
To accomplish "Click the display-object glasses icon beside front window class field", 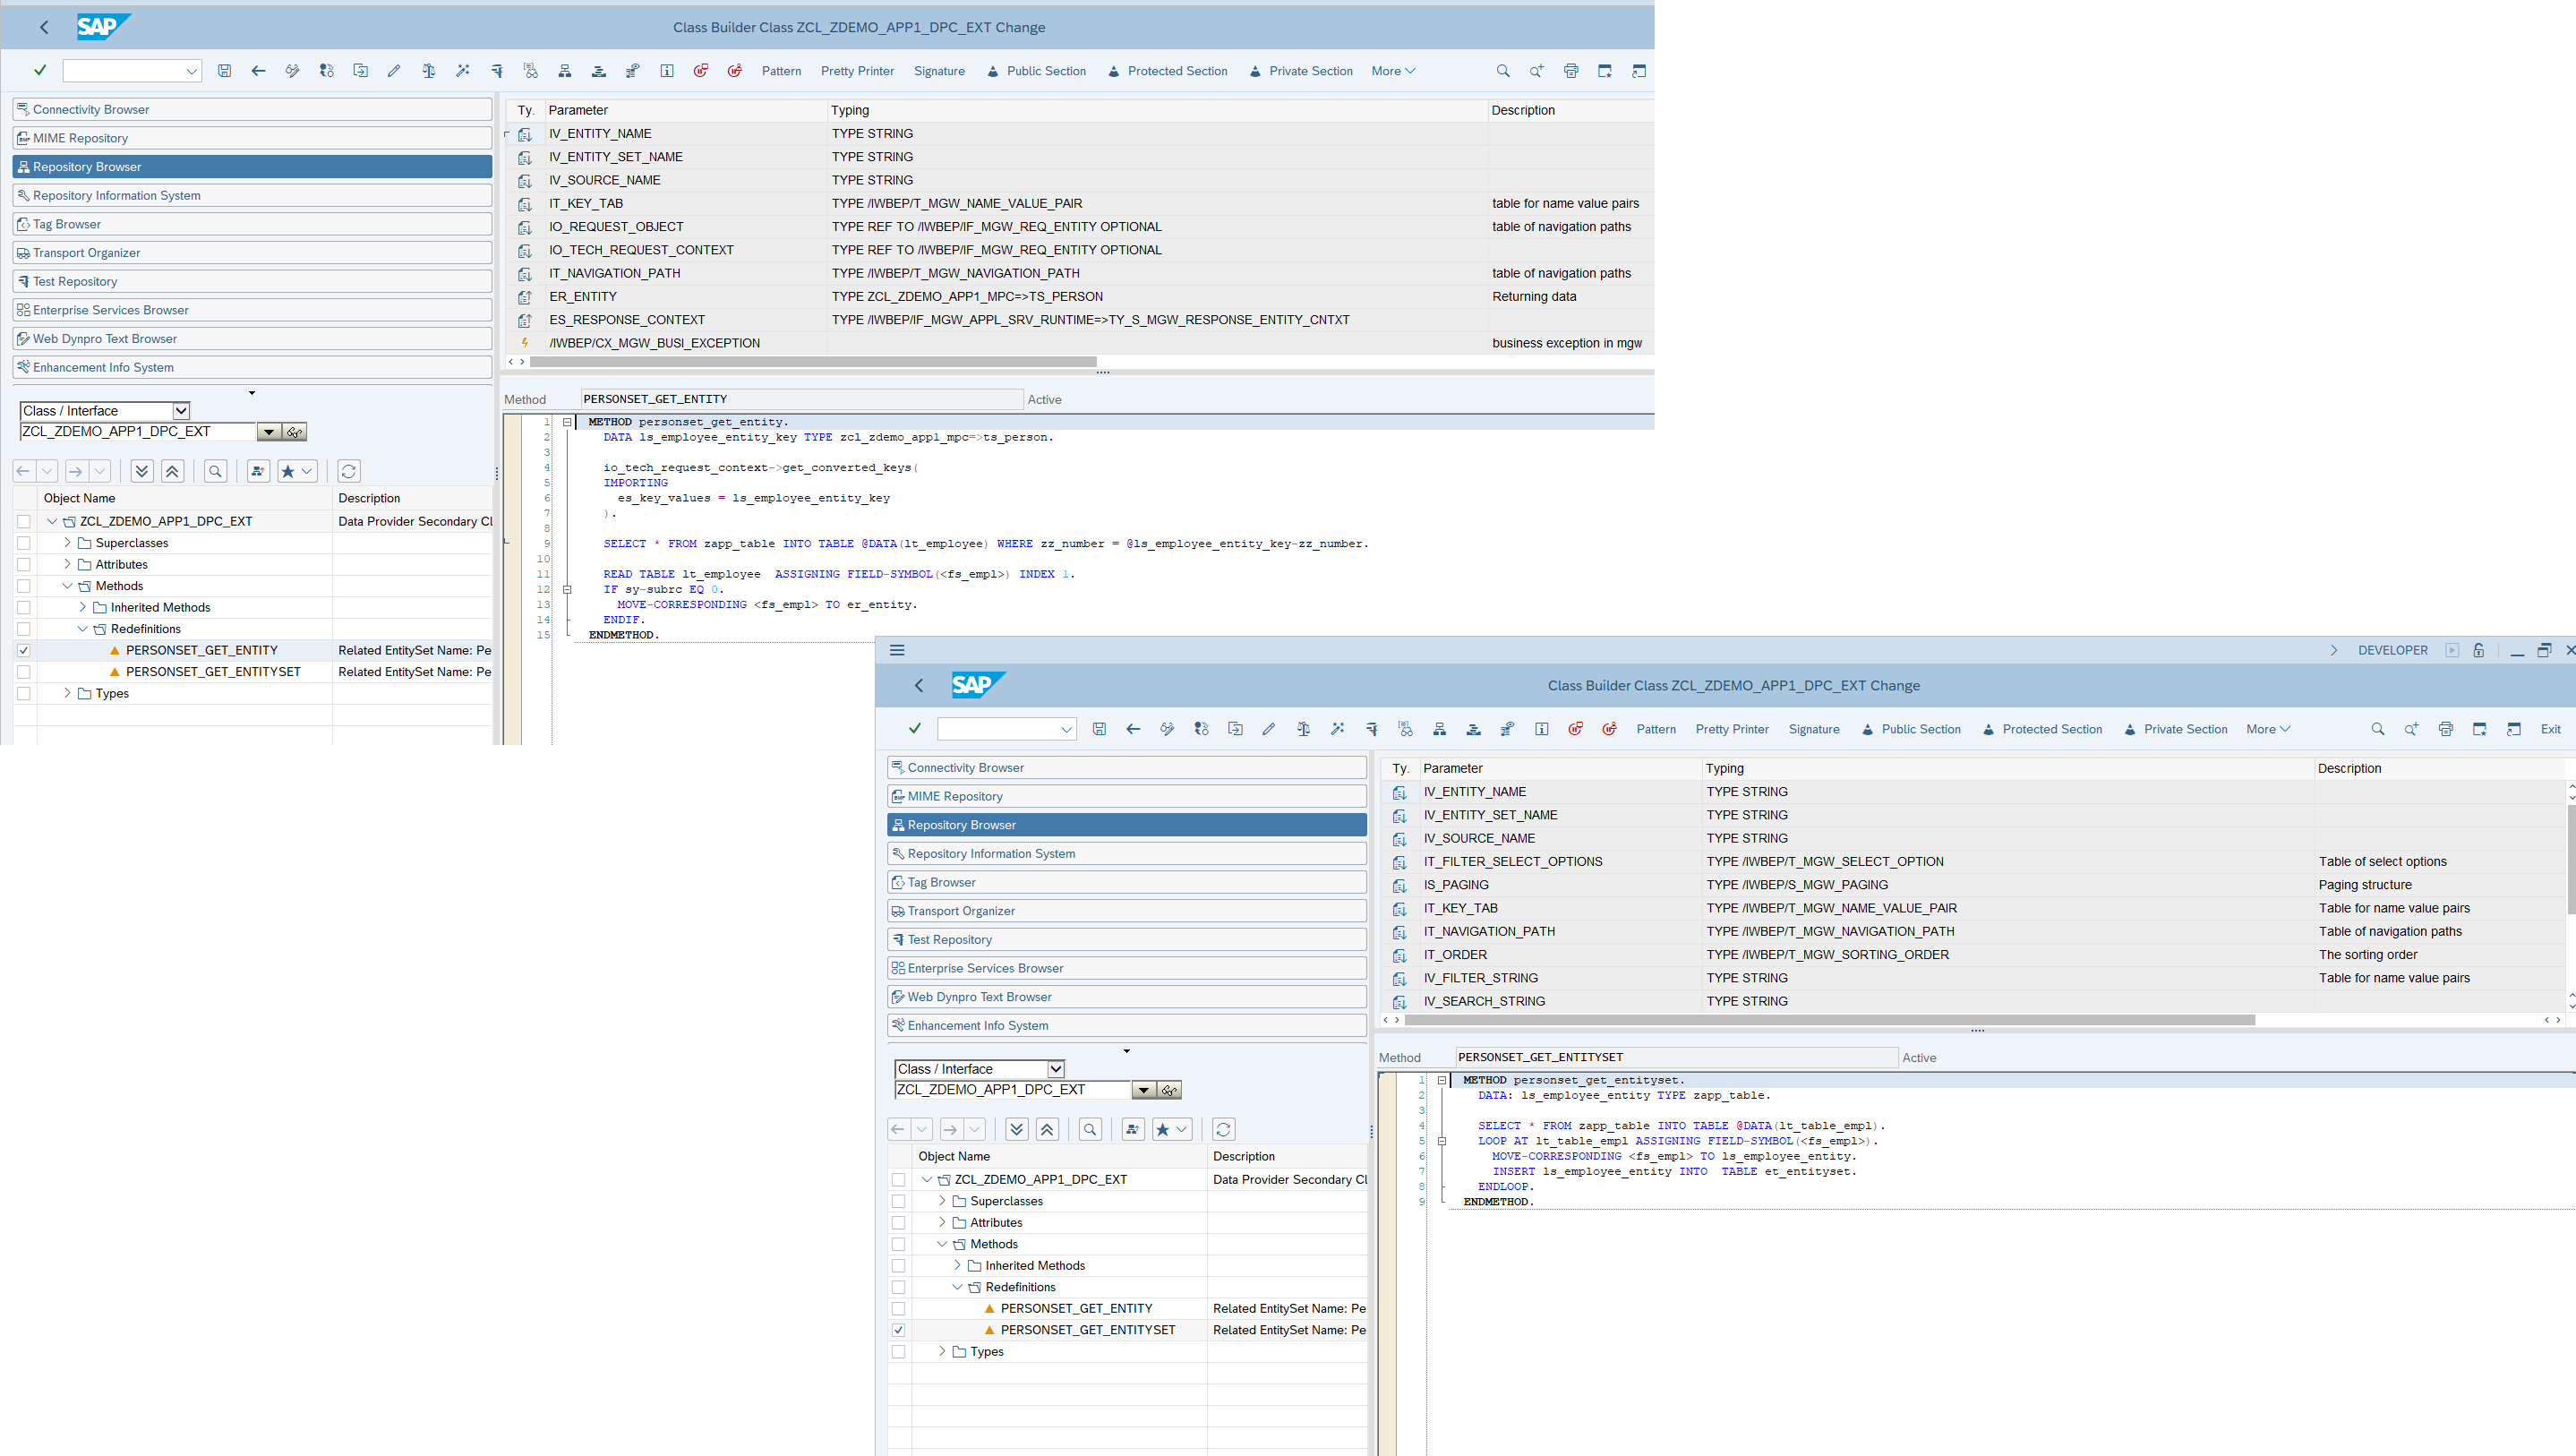I will pyautogui.click(x=1170, y=1090).
